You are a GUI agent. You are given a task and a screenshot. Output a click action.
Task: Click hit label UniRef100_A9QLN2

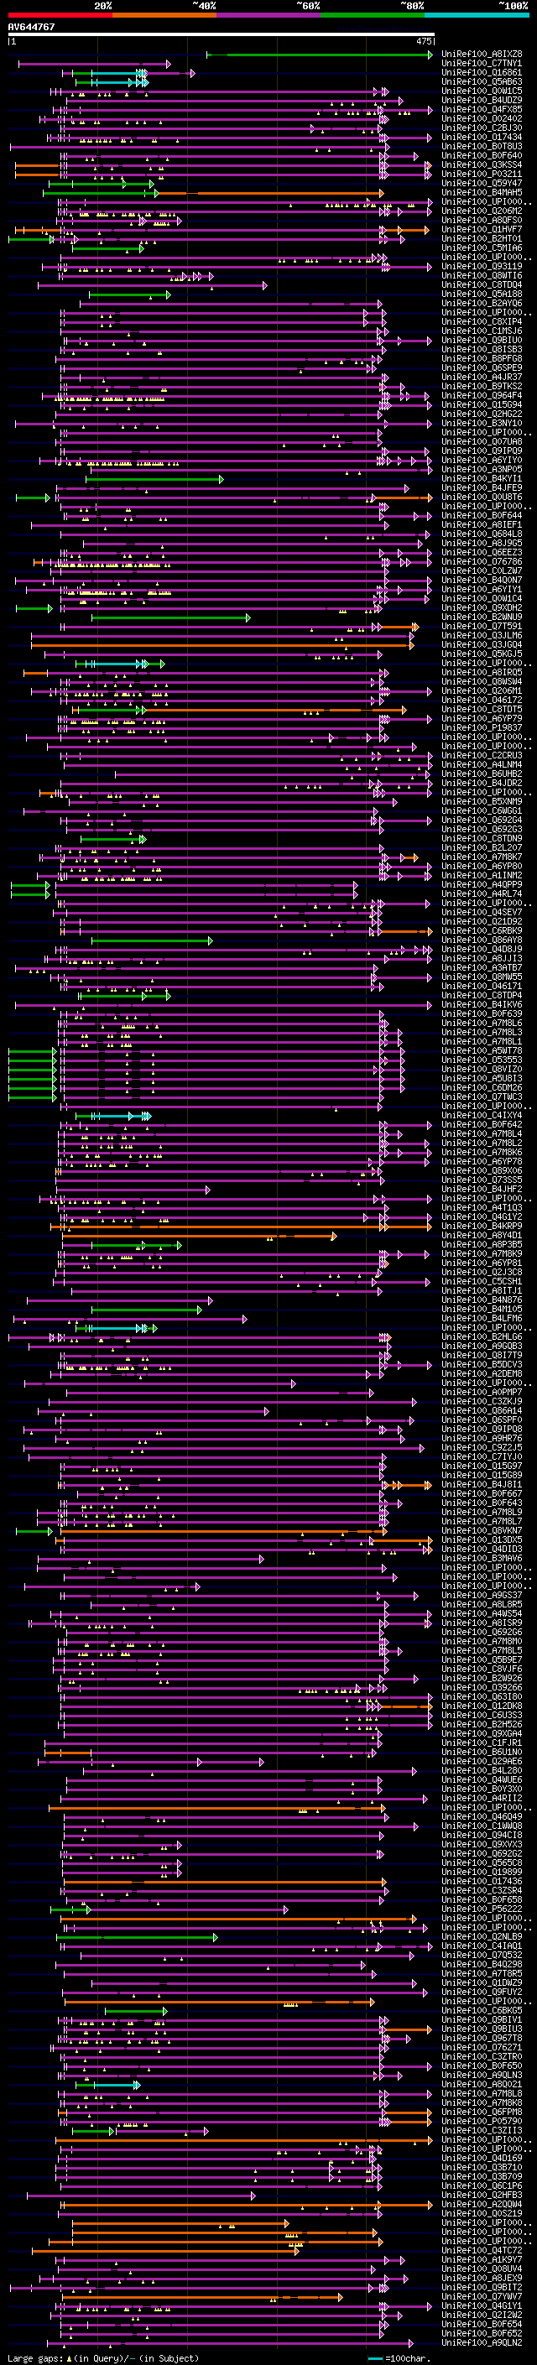tap(482, 2343)
